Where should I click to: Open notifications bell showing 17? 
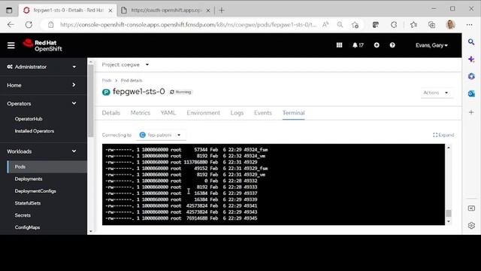click(358, 45)
